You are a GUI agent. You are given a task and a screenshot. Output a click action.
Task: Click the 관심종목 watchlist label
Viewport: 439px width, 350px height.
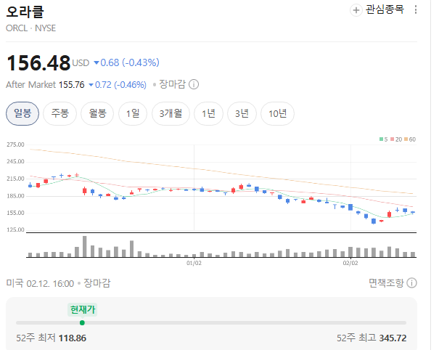click(x=385, y=9)
